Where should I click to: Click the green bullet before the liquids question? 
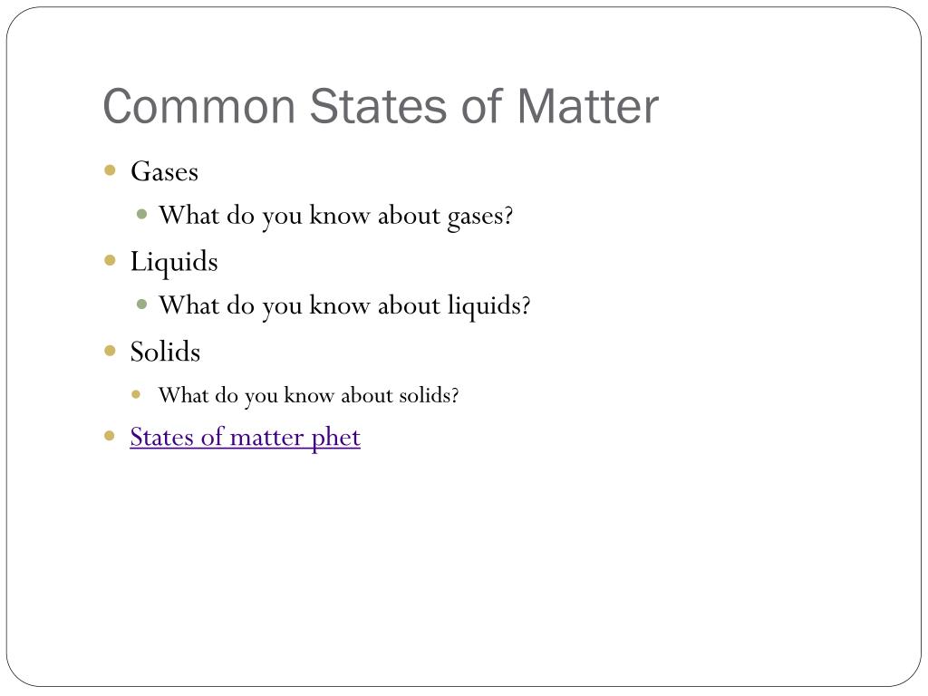click(x=141, y=304)
